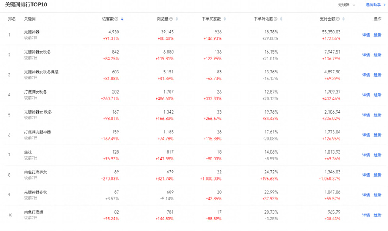View 趋势 for keyword 光腿神器春秋
Screen dimensions: 388x231
click(x=377, y=195)
